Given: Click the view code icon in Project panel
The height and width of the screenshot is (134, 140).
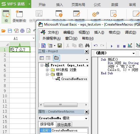Looking at the screenshot, I should (42, 58).
